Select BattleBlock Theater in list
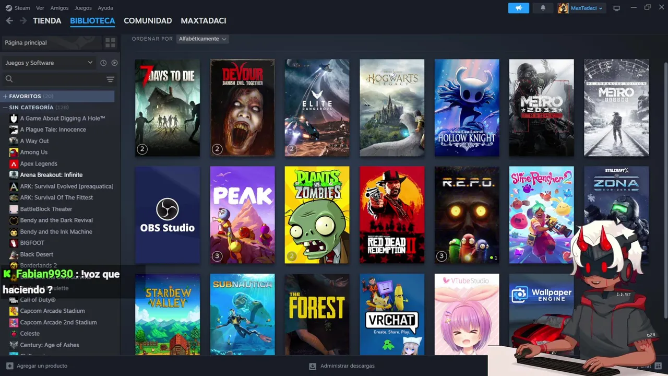 click(x=46, y=209)
